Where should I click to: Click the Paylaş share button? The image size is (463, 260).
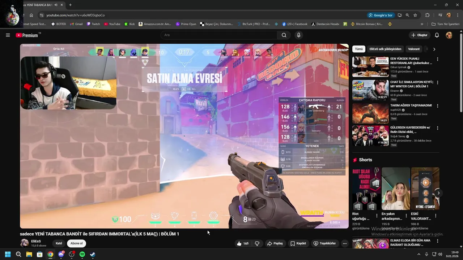click(275, 243)
